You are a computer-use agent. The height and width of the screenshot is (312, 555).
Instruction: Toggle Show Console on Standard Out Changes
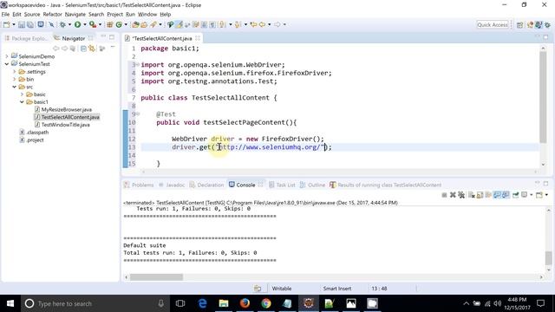click(x=497, y=195)
